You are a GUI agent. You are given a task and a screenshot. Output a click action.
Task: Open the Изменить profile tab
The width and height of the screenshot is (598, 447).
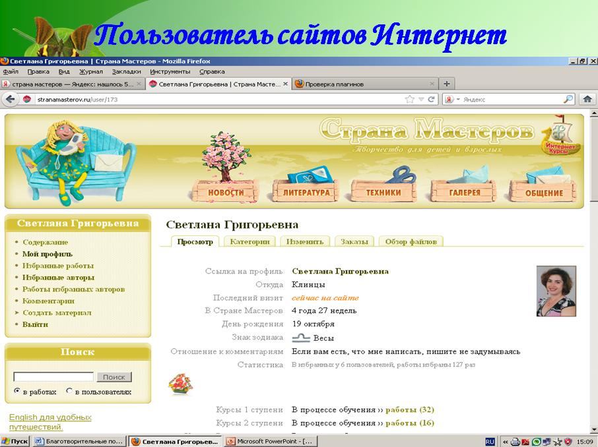[x=305, y=241]
